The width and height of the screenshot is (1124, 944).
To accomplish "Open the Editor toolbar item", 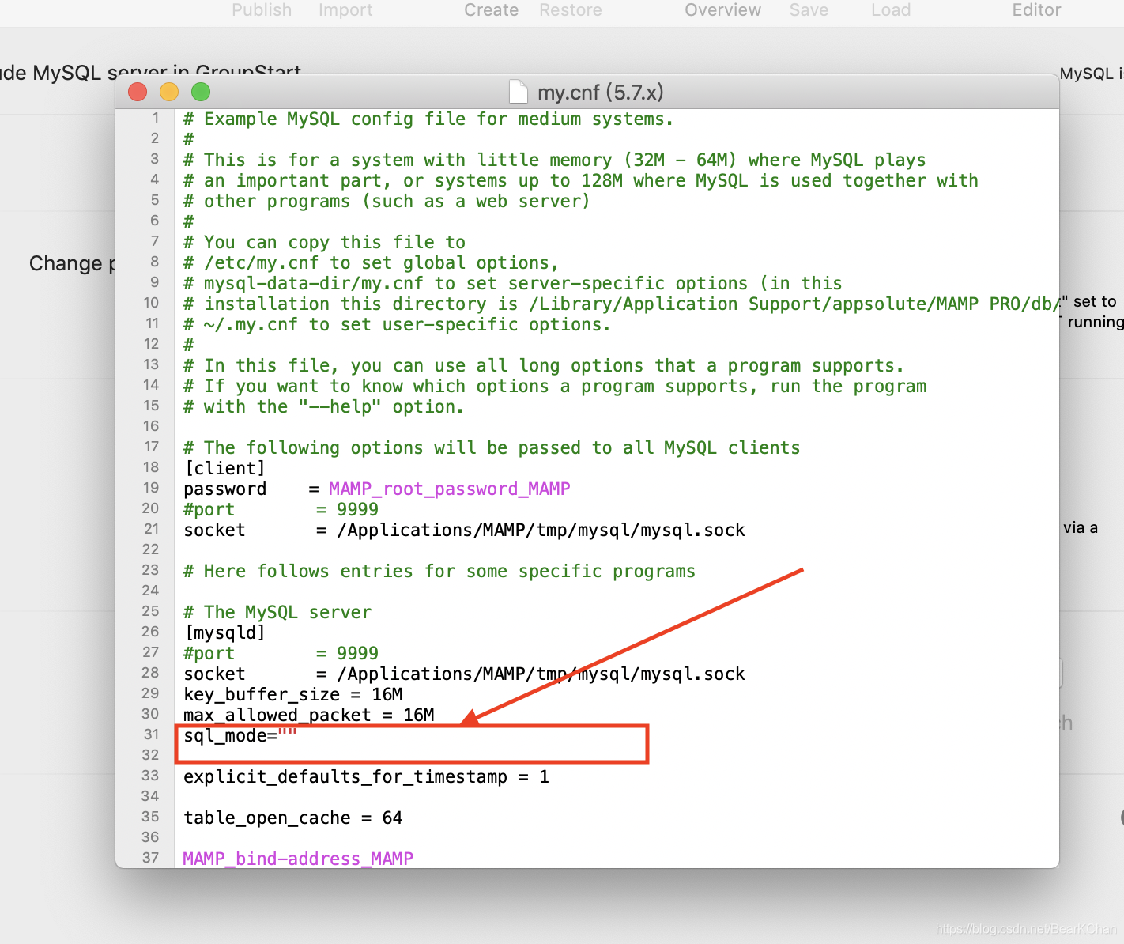I will pyautogui.click(x=1036, y=10).
